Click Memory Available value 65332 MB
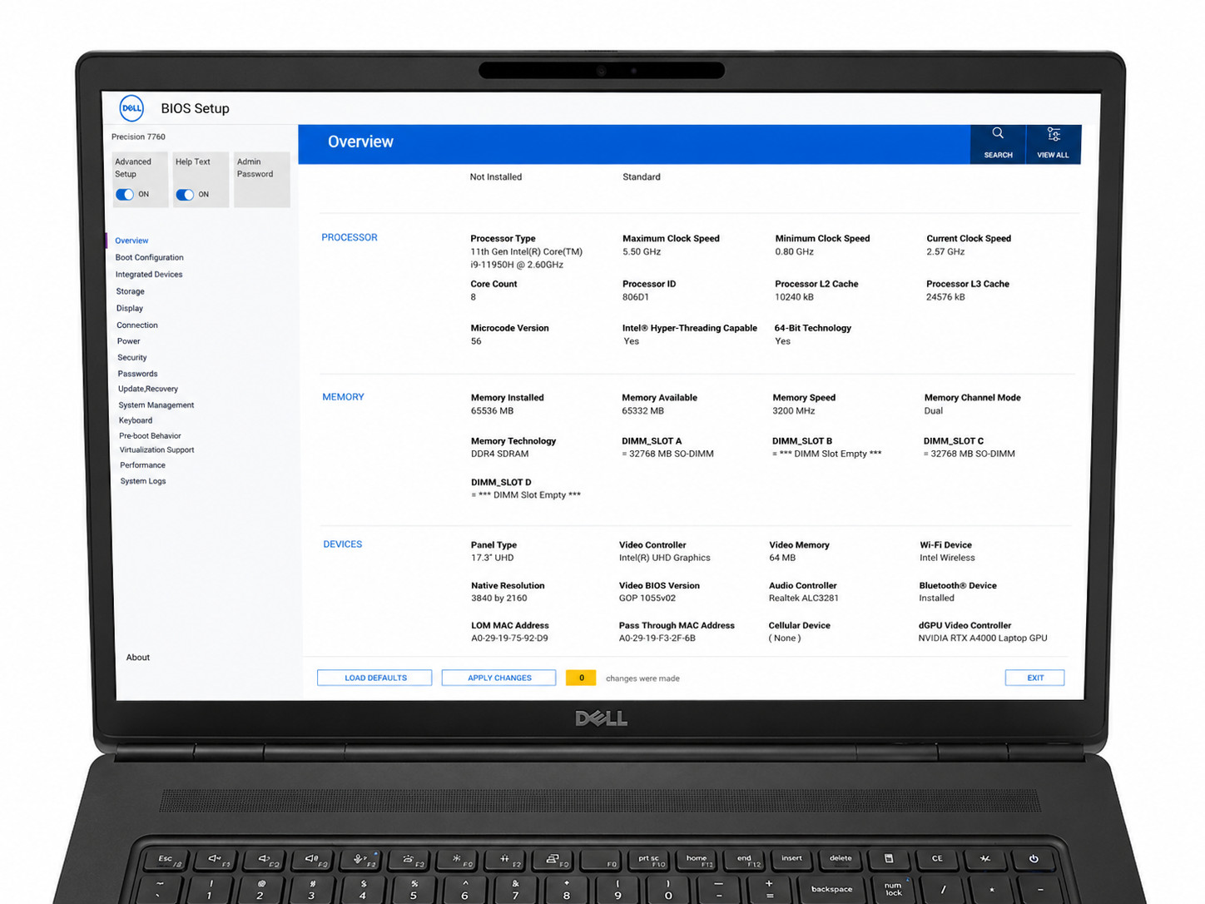This screenshot has width=1205, height=904. (x=642, y=411)
